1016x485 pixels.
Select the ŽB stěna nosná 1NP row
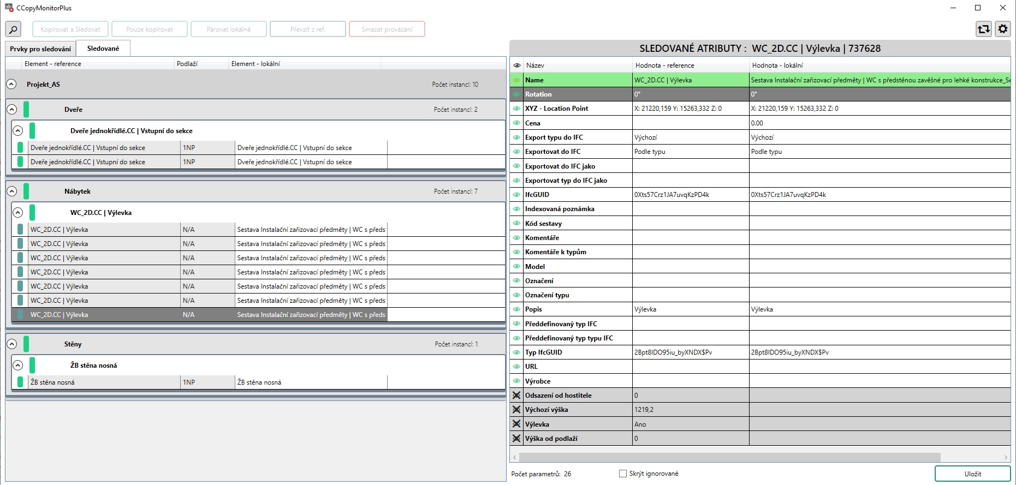coord(258,382)
